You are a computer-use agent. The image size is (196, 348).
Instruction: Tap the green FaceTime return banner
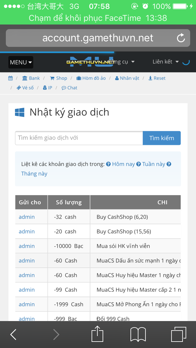98,18
